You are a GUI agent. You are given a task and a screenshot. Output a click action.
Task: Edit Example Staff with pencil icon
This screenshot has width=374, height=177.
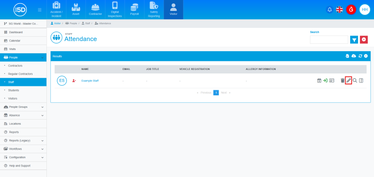(x=349, y=81)
